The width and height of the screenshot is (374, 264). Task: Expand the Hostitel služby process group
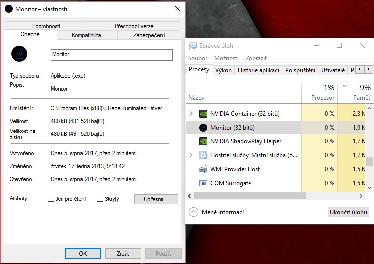191,155
